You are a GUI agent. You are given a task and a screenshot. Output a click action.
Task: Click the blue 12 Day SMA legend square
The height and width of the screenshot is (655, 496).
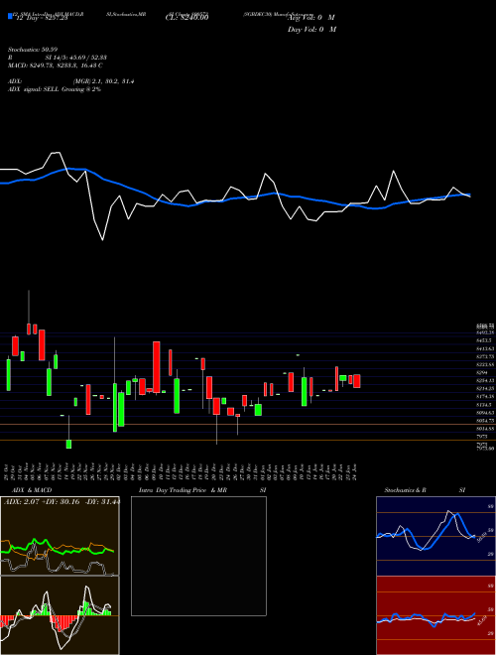(x=10, y=17)
